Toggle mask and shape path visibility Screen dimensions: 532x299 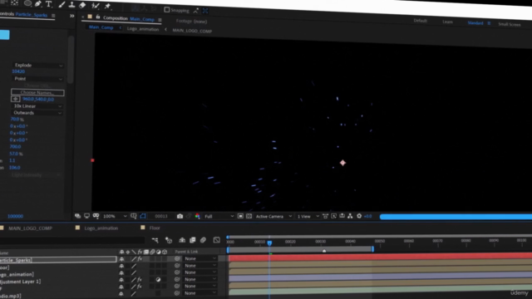143,216
